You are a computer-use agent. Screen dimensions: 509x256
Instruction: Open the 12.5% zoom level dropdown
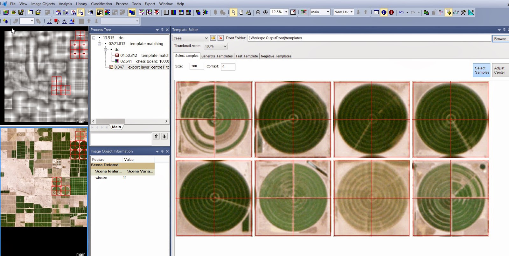tap(286, 12)
